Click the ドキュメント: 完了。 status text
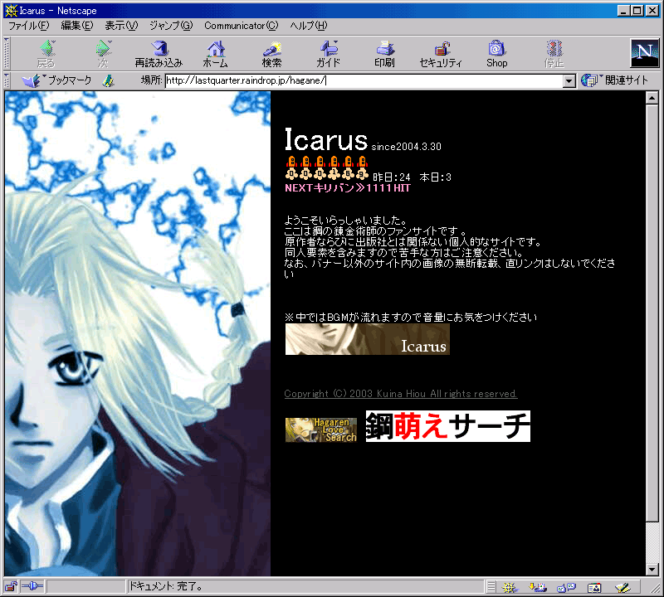Viewport: 664px width, 597px height. [x=165, y=586]
